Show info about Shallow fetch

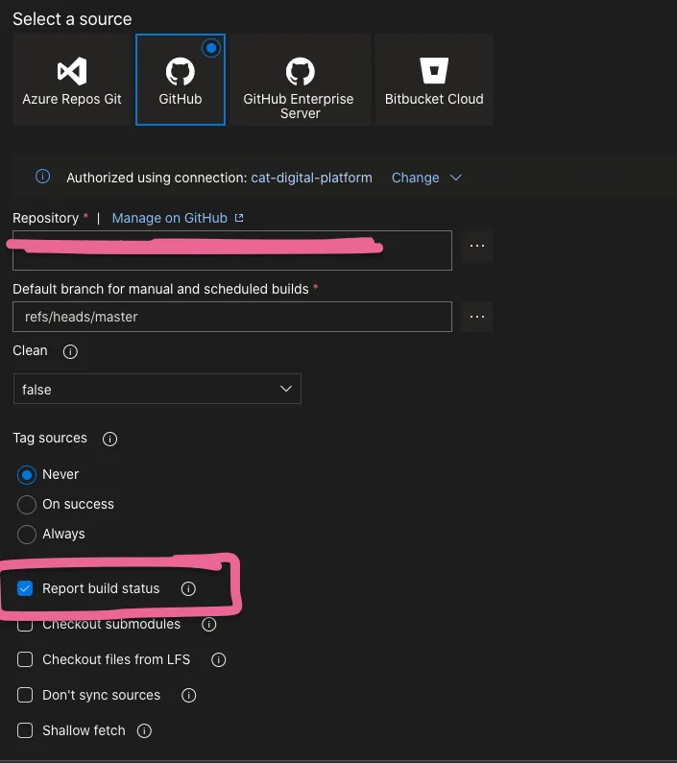pyautogui.click(x=144, y=731)
